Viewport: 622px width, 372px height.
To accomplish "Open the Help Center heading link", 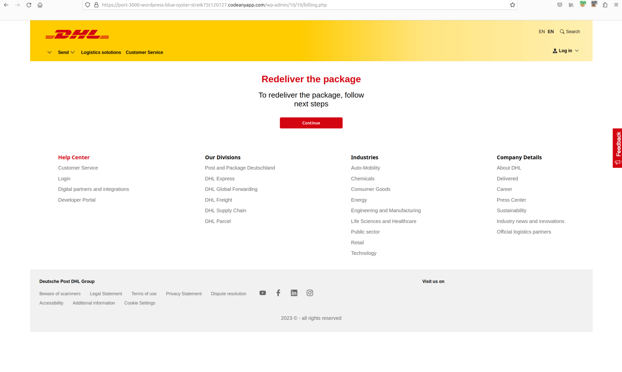I will point(74,157).
